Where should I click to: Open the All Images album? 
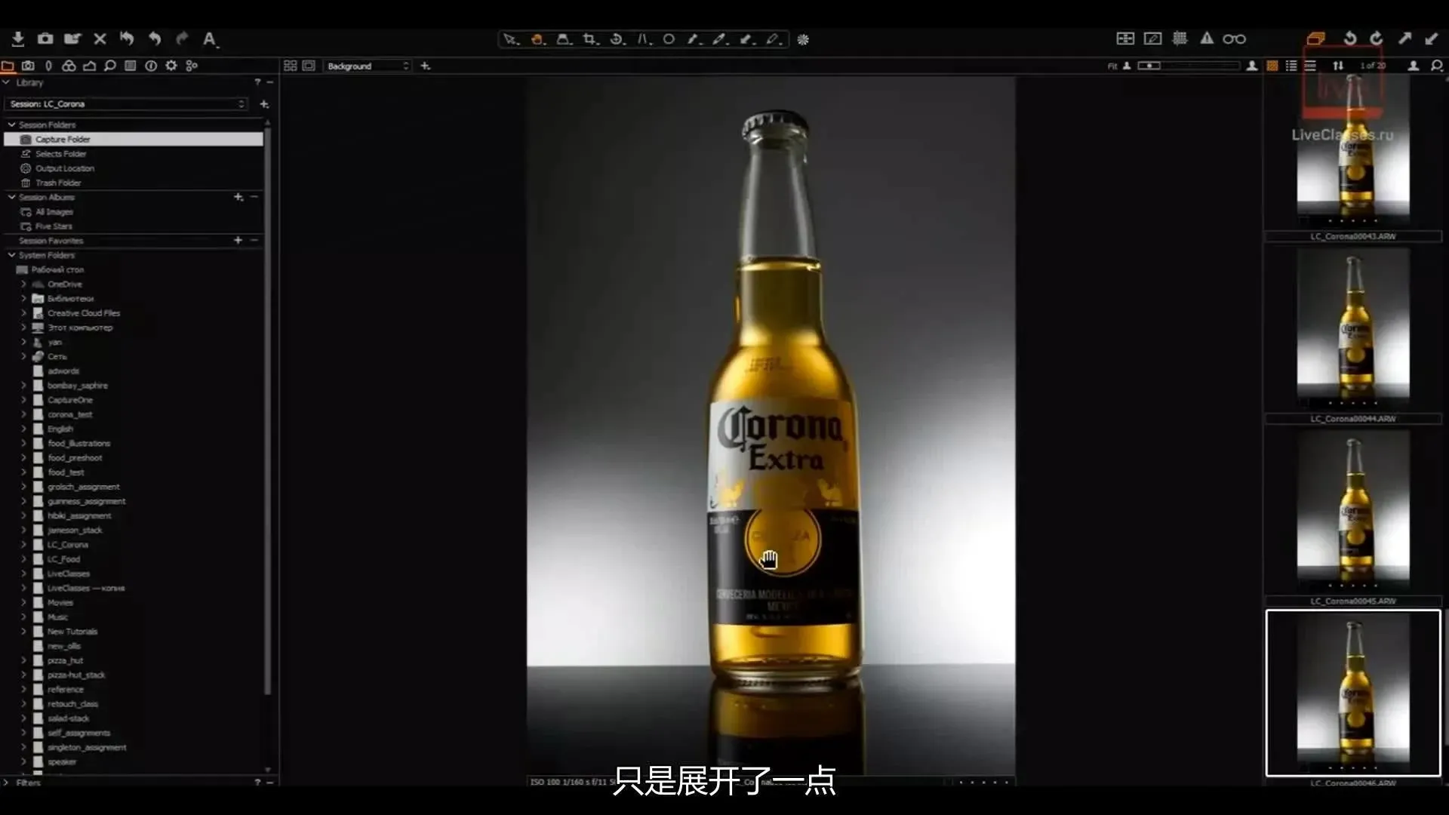pyautogui.click(x=54, y=212)
